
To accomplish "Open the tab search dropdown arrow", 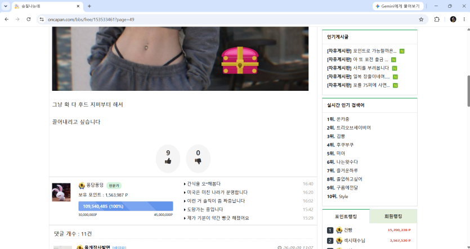I will point(6,6).
